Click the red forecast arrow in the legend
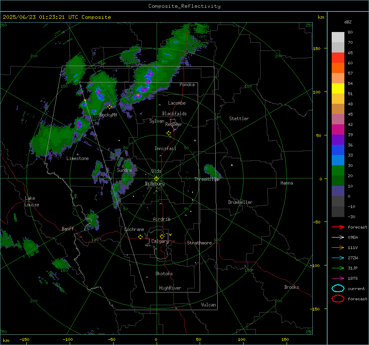The height and width of the screenshot is (345, 369). coord(338,227)
